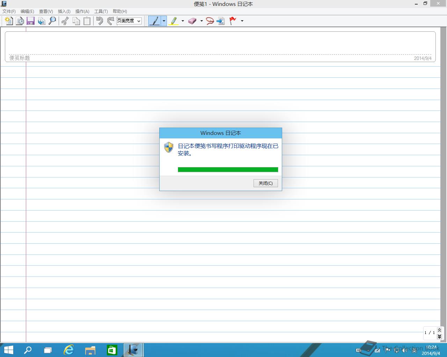Expand the Flag options arrow

(x=242, y=21)
